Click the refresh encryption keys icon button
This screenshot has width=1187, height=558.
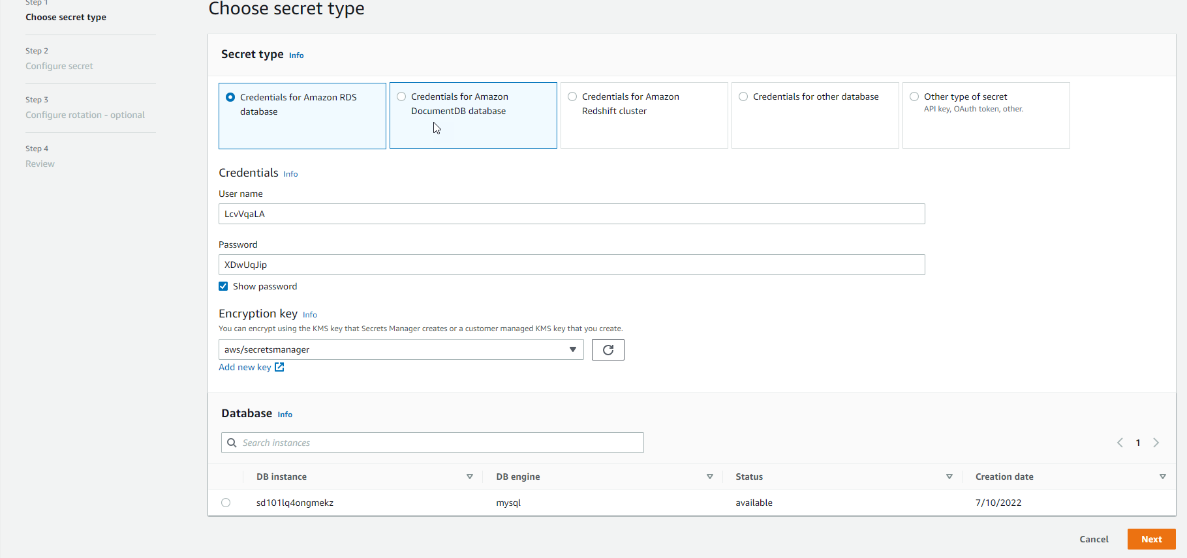608,350
